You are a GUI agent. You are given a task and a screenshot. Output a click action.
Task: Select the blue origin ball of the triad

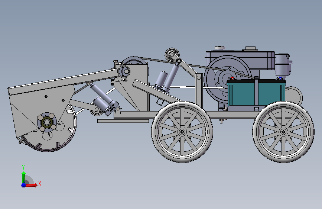(23, 185)
